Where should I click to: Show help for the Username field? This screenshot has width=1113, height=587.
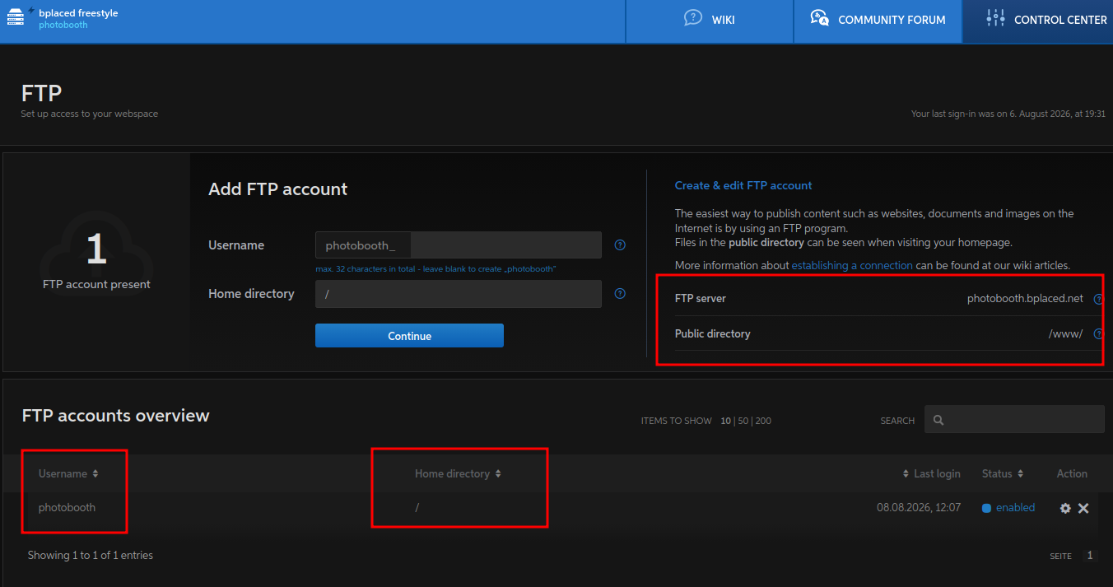620,245
